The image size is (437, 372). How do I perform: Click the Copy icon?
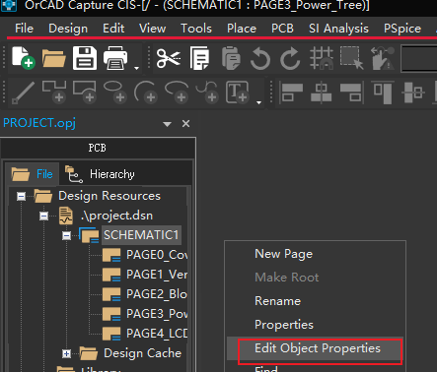click(199, 58)
